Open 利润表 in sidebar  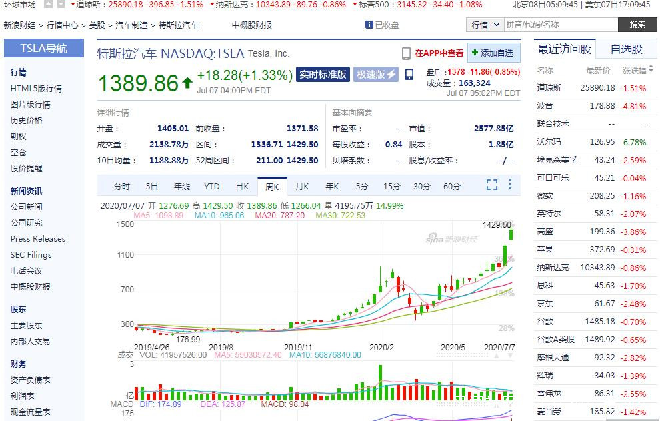click(22, 396)
